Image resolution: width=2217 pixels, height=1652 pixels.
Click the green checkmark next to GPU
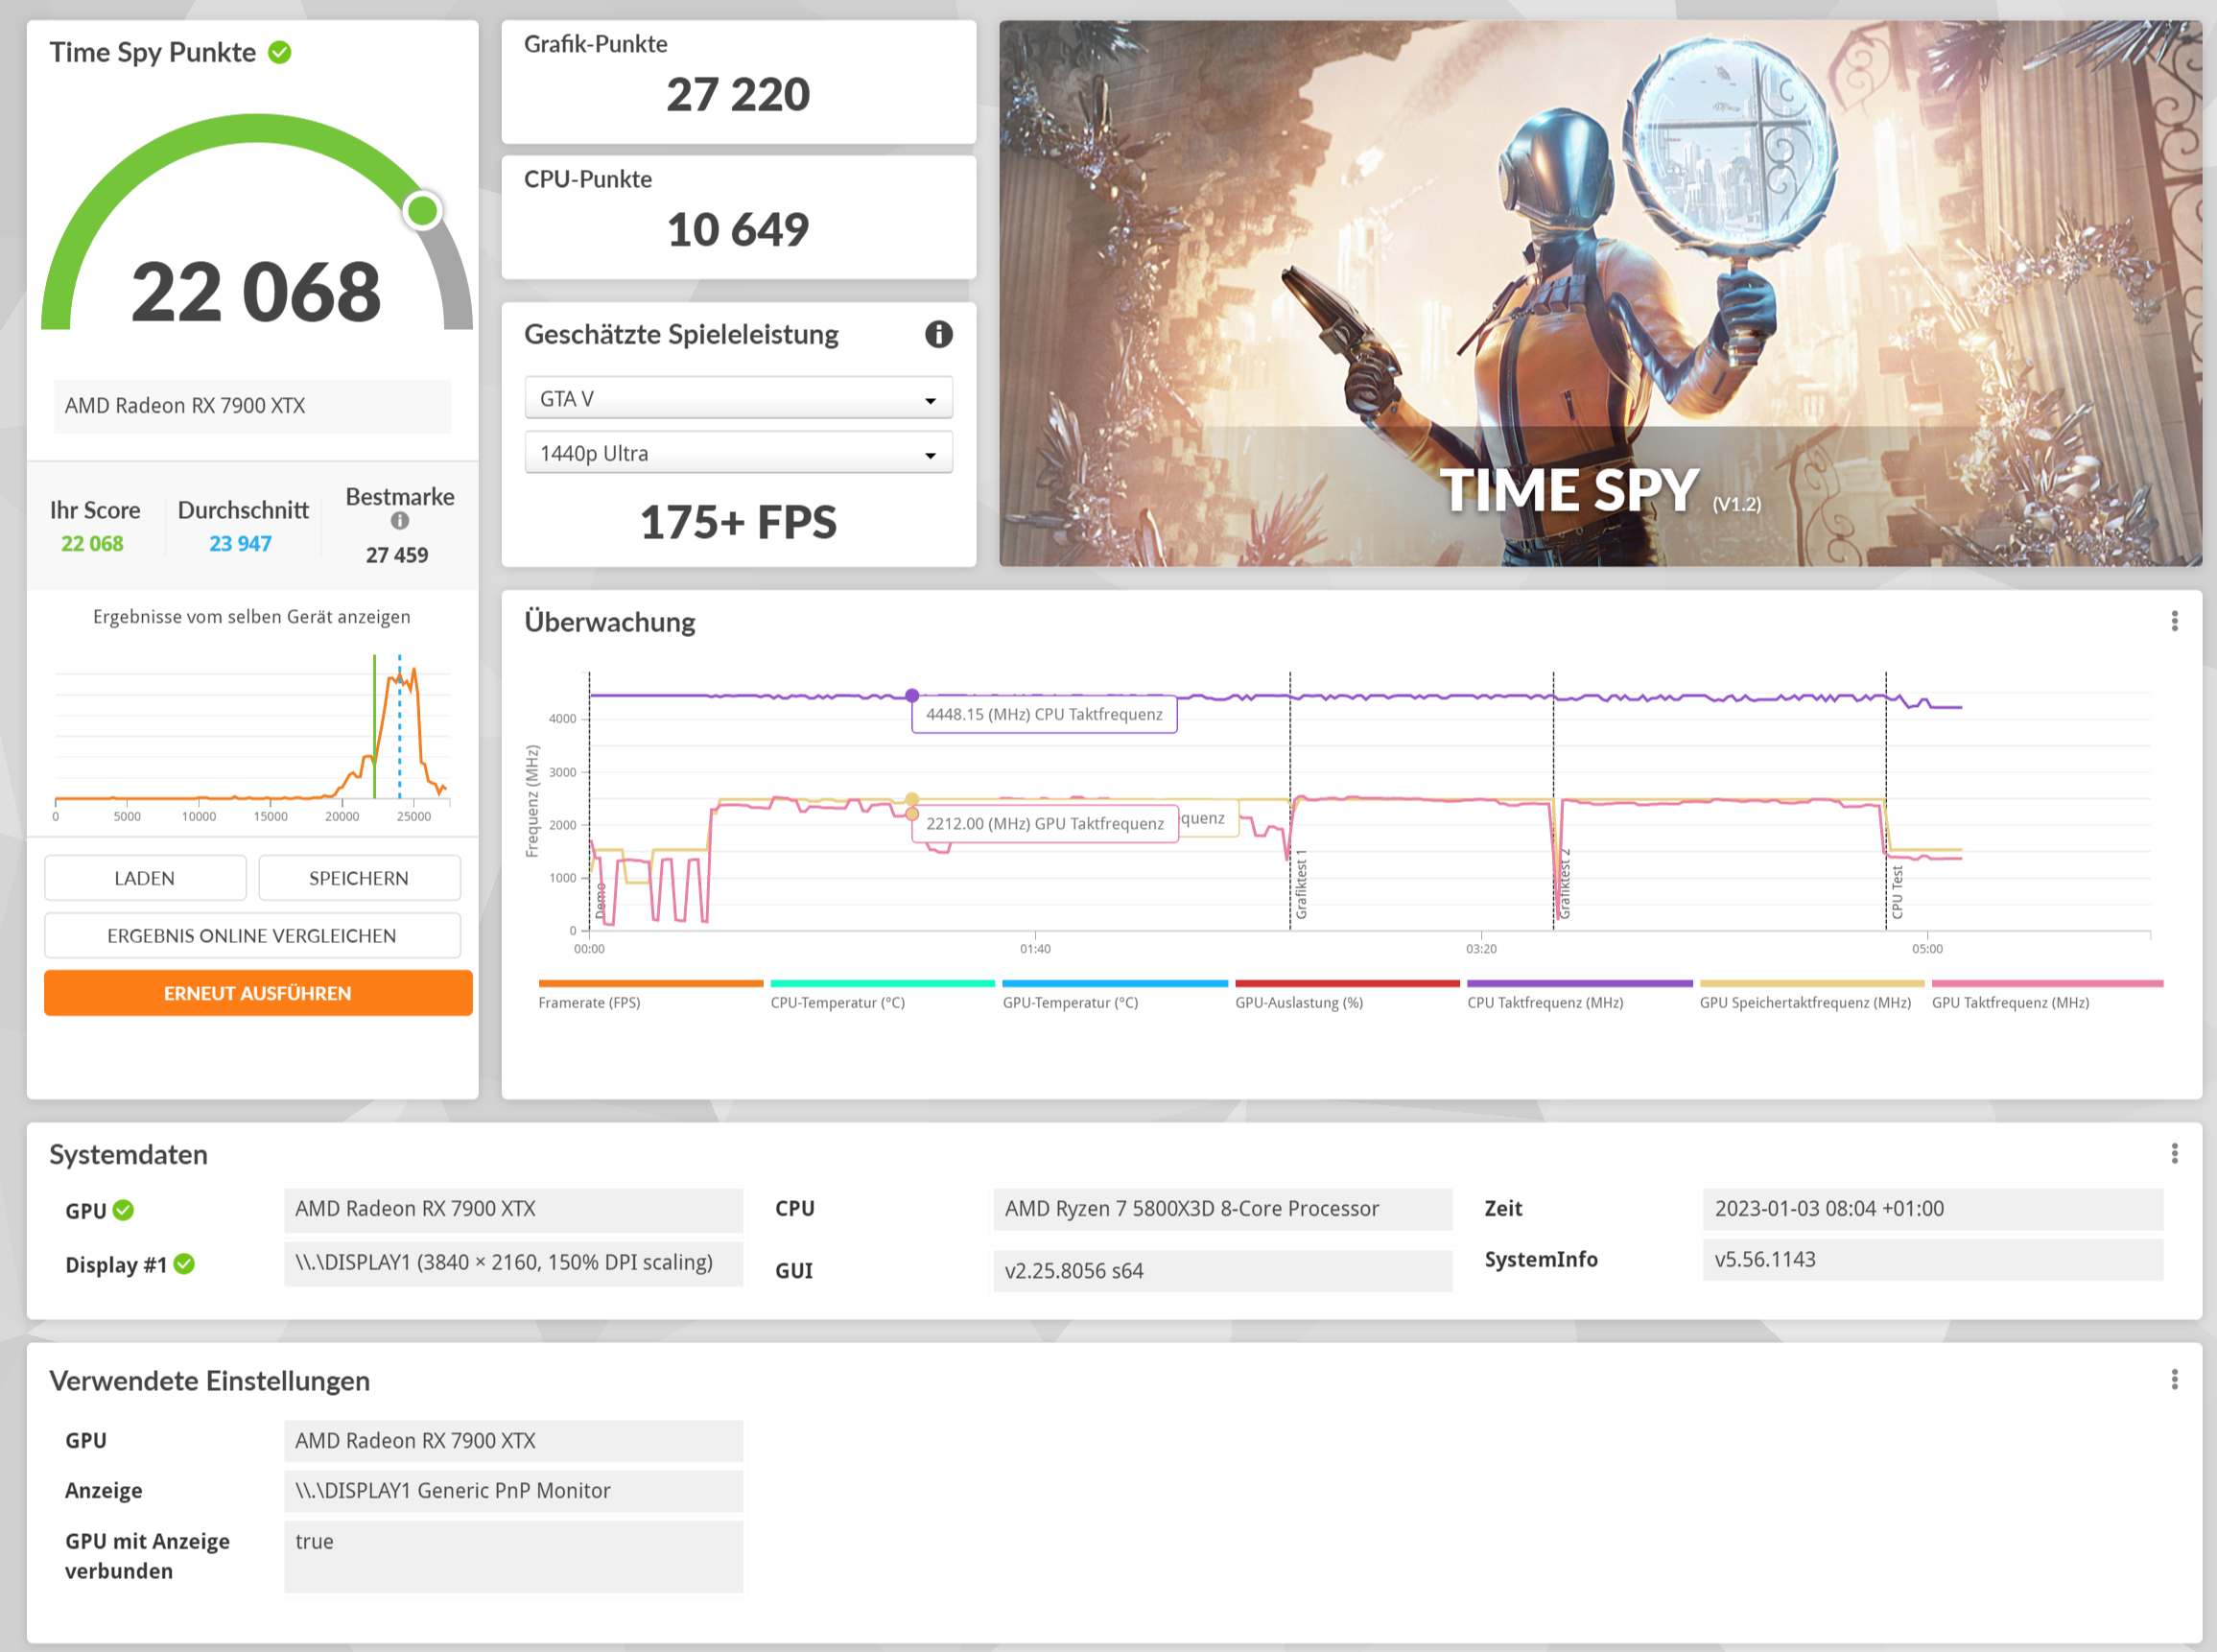click(x=123, y=1210)
